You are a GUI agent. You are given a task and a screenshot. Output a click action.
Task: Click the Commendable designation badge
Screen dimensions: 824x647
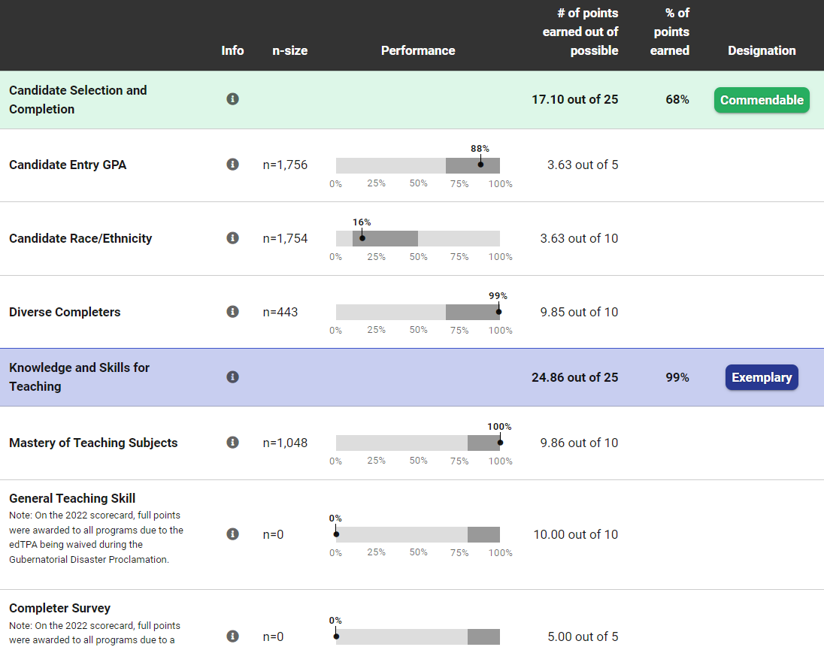[x=761, y=100]
